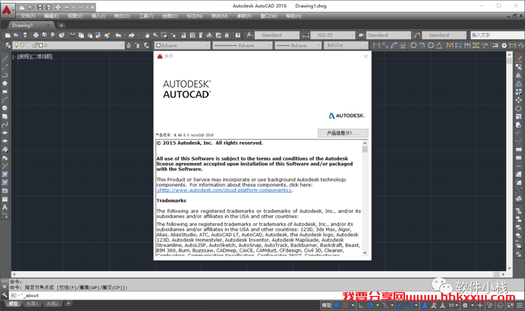Viewport: 525px width, 311px height.
Task: Click the Radius dimension icon
Action: [x=414, y=45]
